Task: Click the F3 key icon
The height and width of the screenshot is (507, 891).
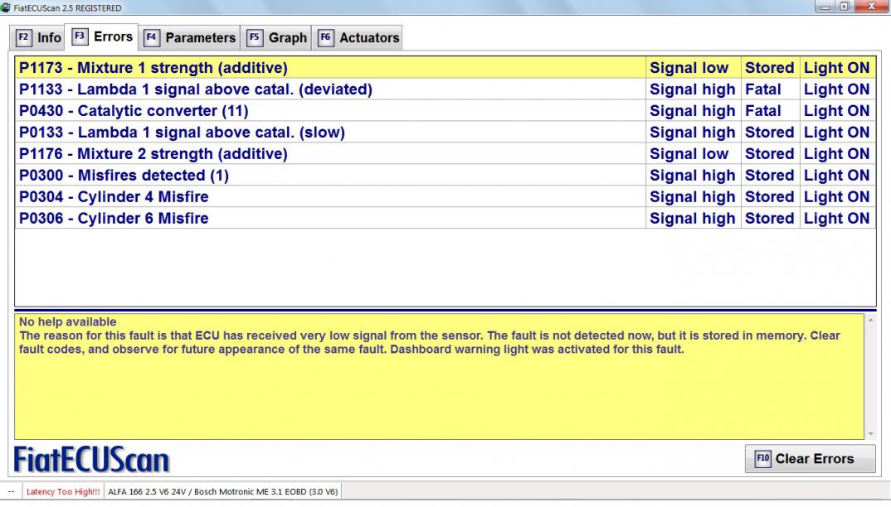Action: pos(80,36)
